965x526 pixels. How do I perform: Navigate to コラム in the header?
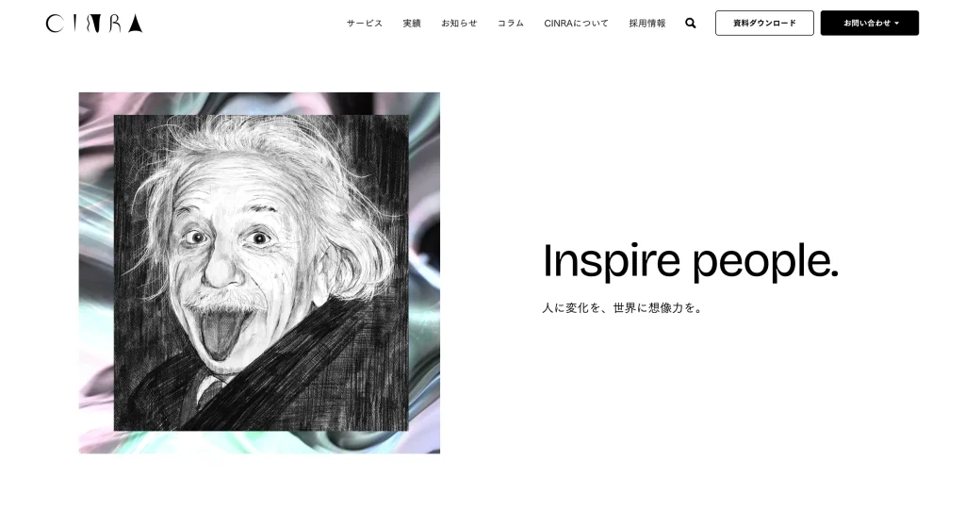pos(510,23)
